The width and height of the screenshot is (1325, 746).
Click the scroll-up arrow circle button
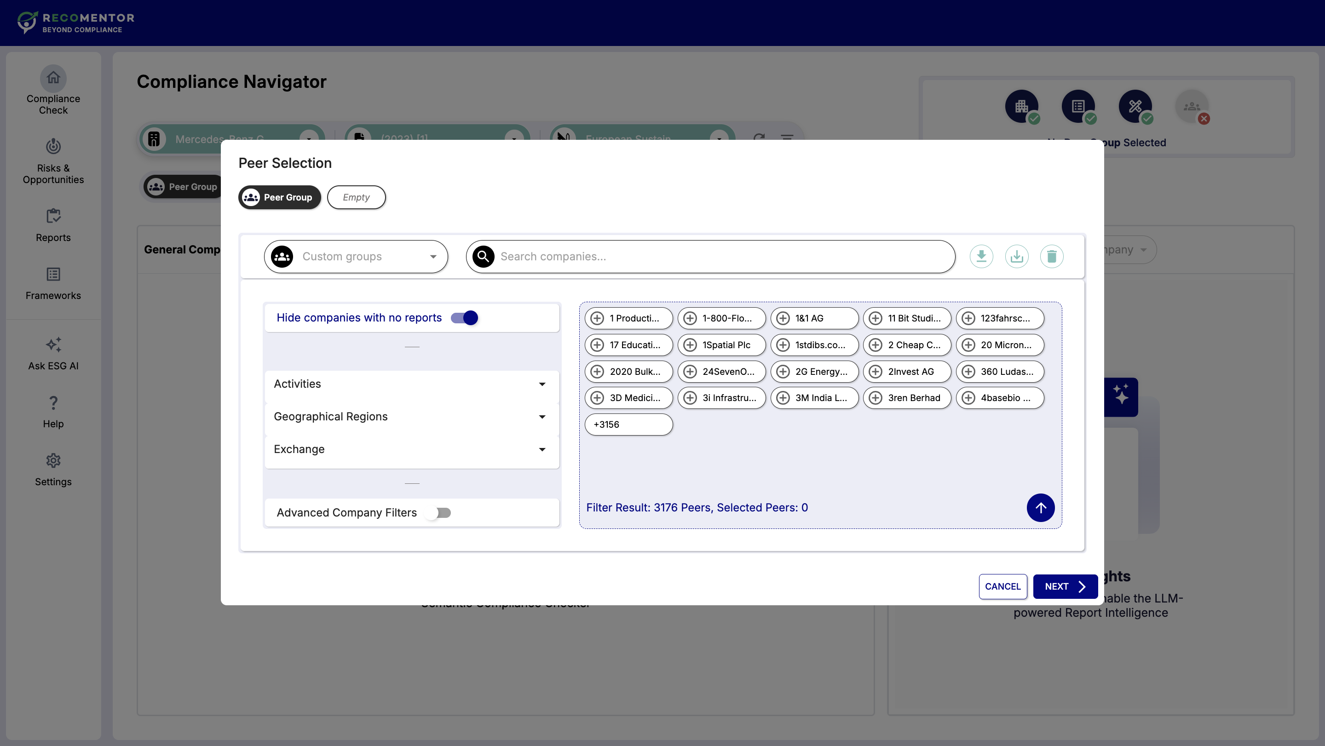(1040, 507)
